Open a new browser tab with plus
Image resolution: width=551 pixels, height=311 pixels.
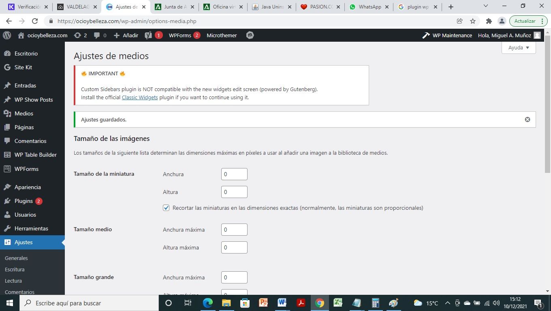click(451, 7)
